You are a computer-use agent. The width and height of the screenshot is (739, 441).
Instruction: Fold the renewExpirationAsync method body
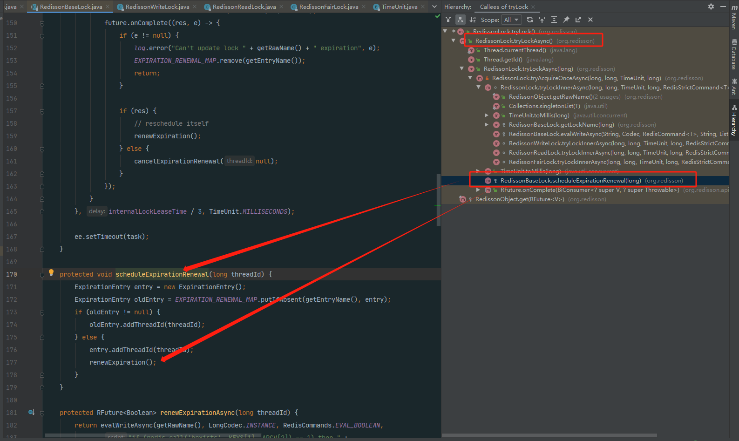pos(42,413)
